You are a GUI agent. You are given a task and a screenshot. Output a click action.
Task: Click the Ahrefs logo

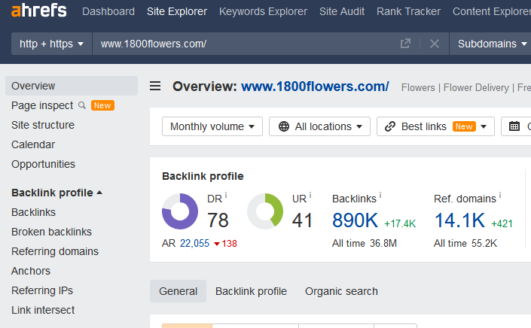point(39,11)
